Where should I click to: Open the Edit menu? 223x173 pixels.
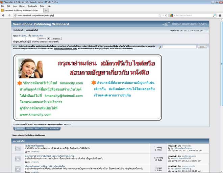point(8,6)
